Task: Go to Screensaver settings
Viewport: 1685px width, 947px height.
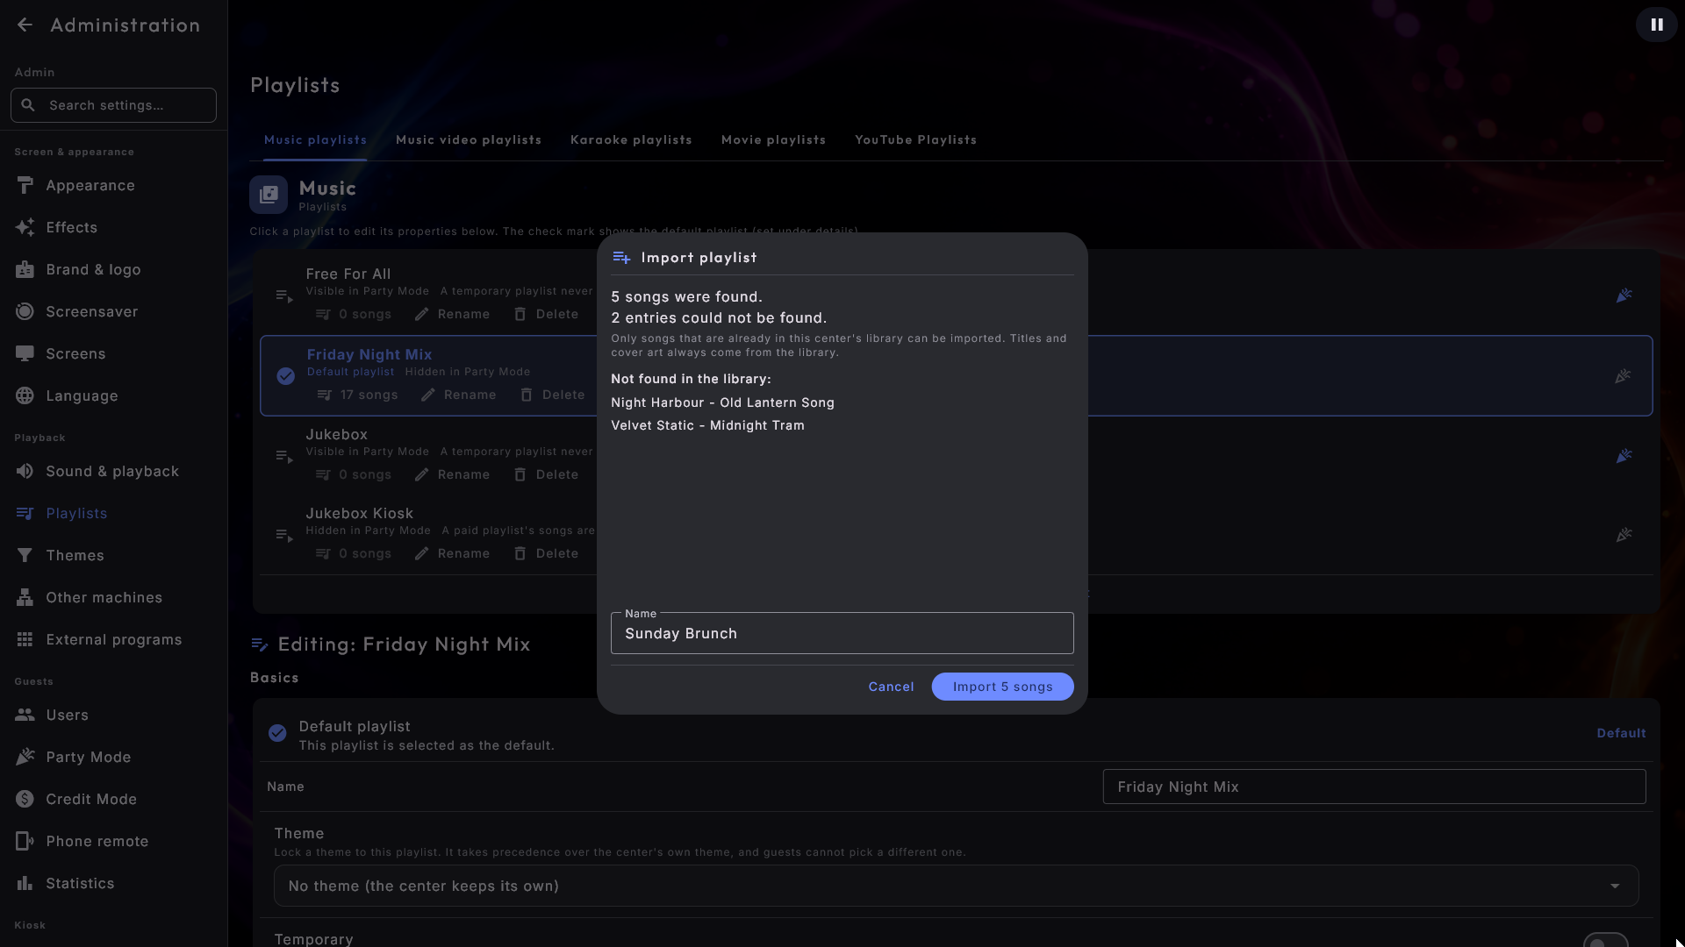Action: [x=114, y=312]
